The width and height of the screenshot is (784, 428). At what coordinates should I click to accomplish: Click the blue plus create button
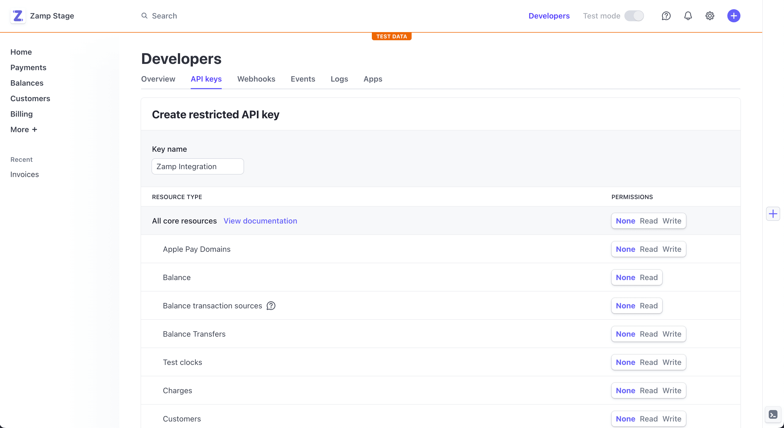click(x=734, y=16)
